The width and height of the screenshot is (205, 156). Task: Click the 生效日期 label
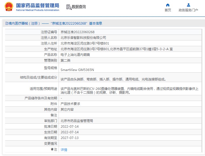51,132
